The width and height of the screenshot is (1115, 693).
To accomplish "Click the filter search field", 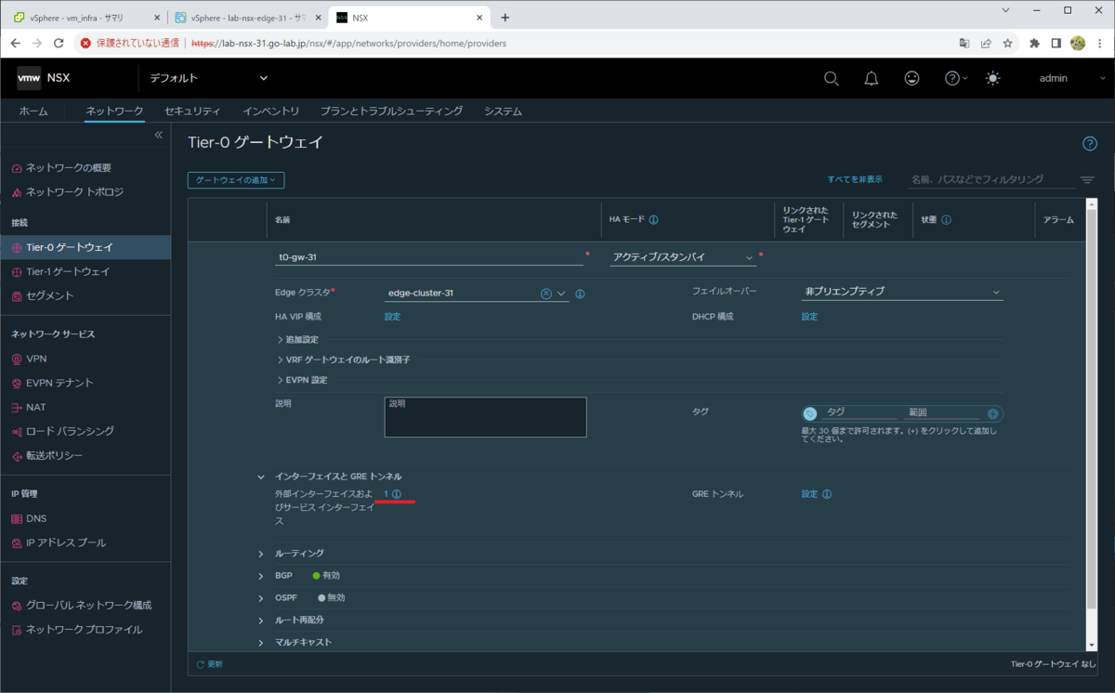I will [x=990, y=179].
